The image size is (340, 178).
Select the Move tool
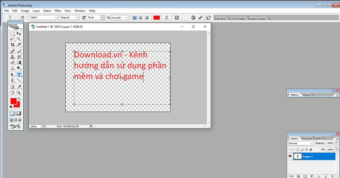(19, 33)
